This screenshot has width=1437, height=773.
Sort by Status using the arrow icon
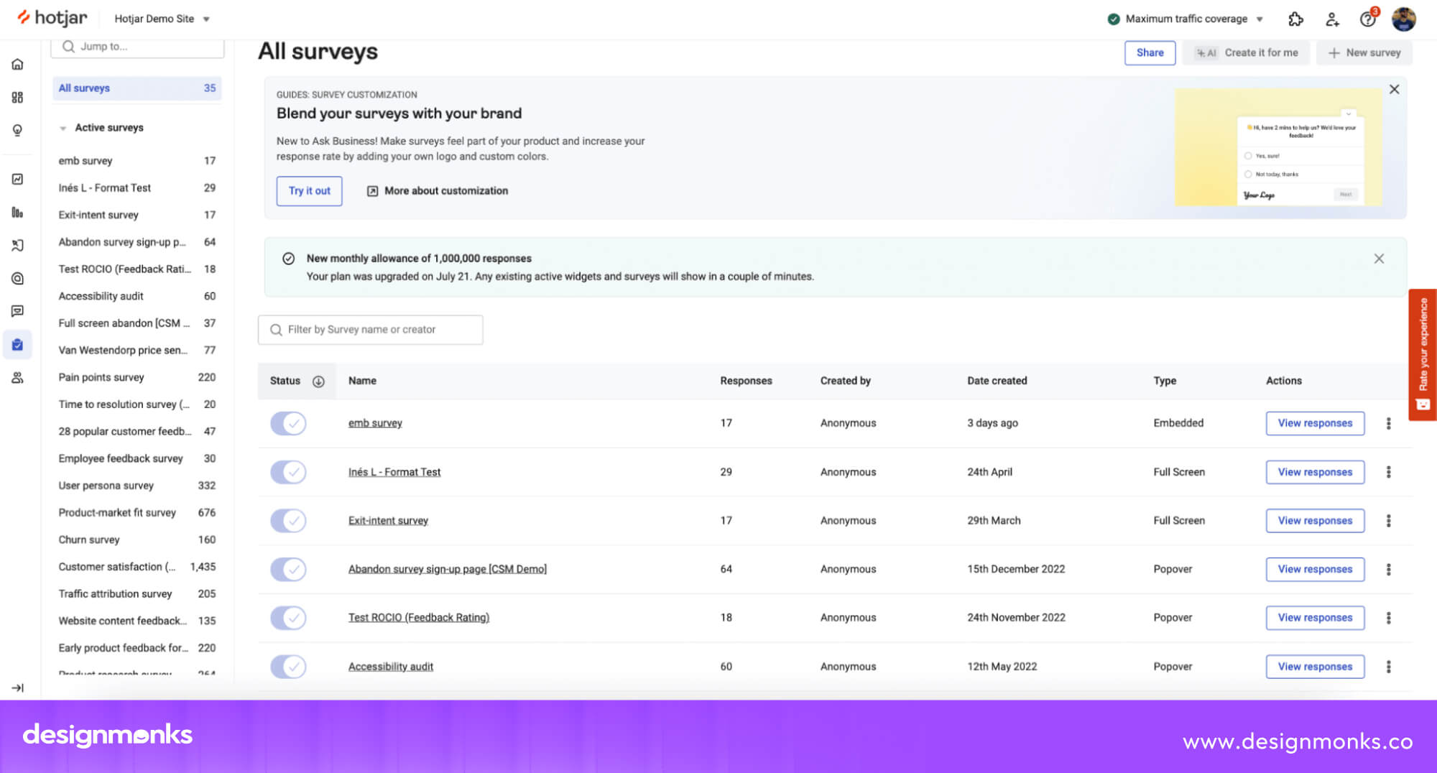pos(318,381)
